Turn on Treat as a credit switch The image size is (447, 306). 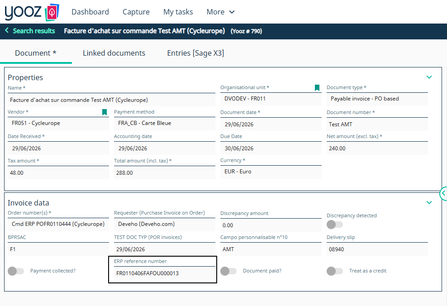(335, 271)
